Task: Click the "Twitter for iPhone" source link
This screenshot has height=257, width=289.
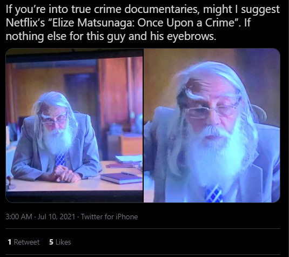Action: tap(110, 217)
